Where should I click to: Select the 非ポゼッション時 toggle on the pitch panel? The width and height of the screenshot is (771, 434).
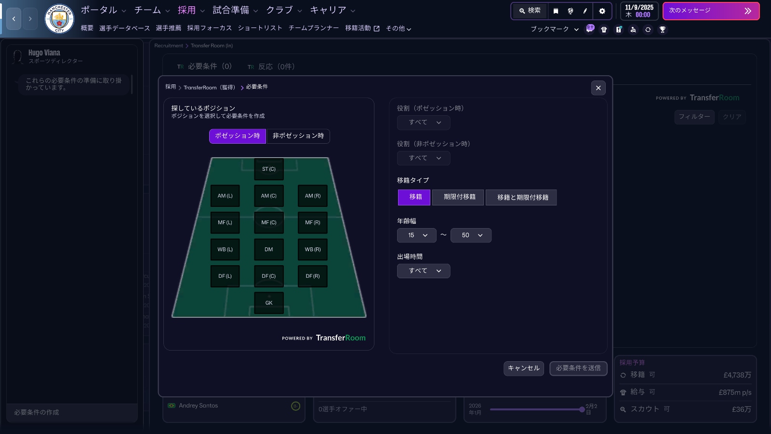click(x=298, y=136)
